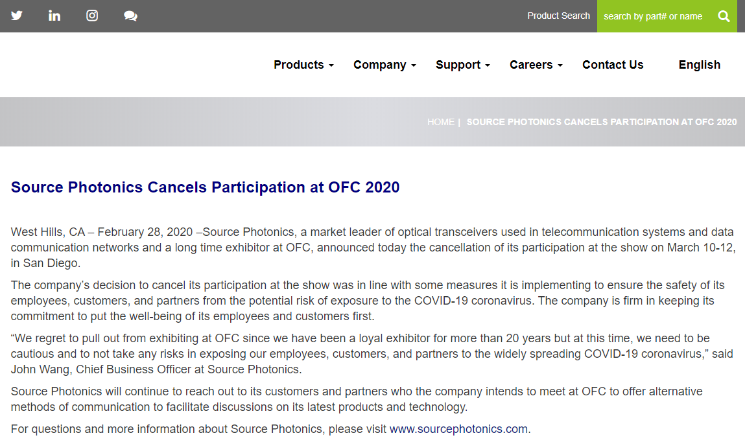Open the Instagram social icon

[x=92, y=16]
